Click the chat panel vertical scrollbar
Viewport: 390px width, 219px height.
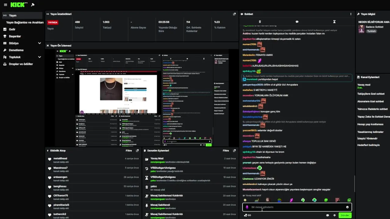354,183
